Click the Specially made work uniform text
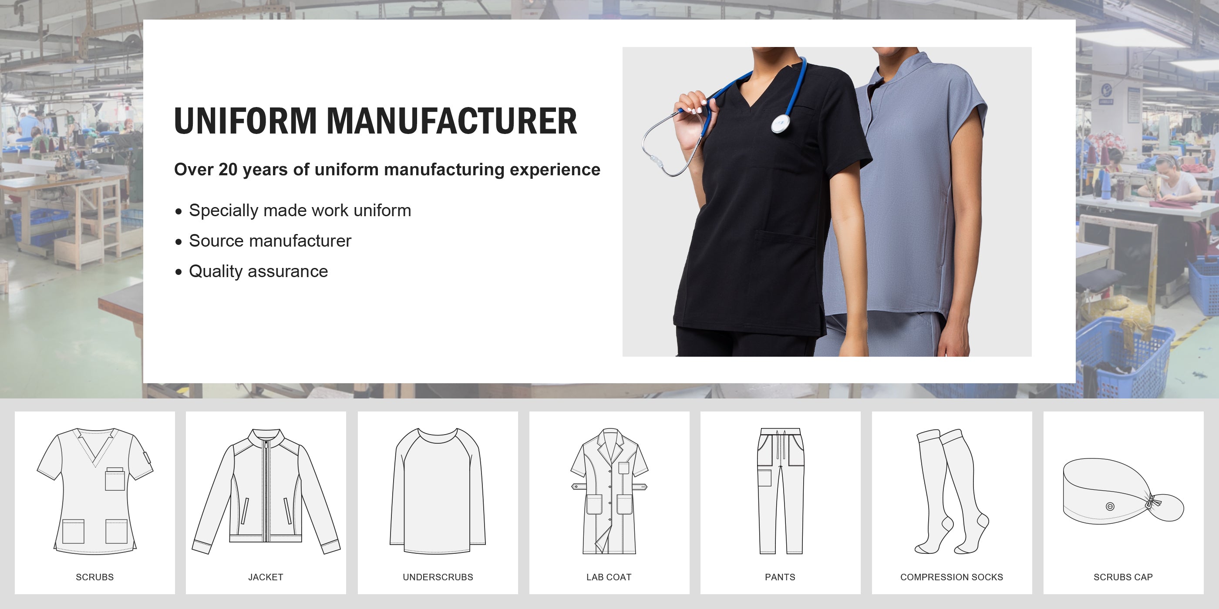Image resolution: width=1219 pixels, height=609 pixels. (x=300, y=211)
